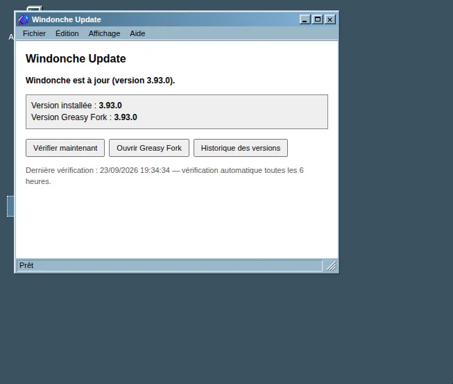Close the Windonche Update window

point(330,19)
